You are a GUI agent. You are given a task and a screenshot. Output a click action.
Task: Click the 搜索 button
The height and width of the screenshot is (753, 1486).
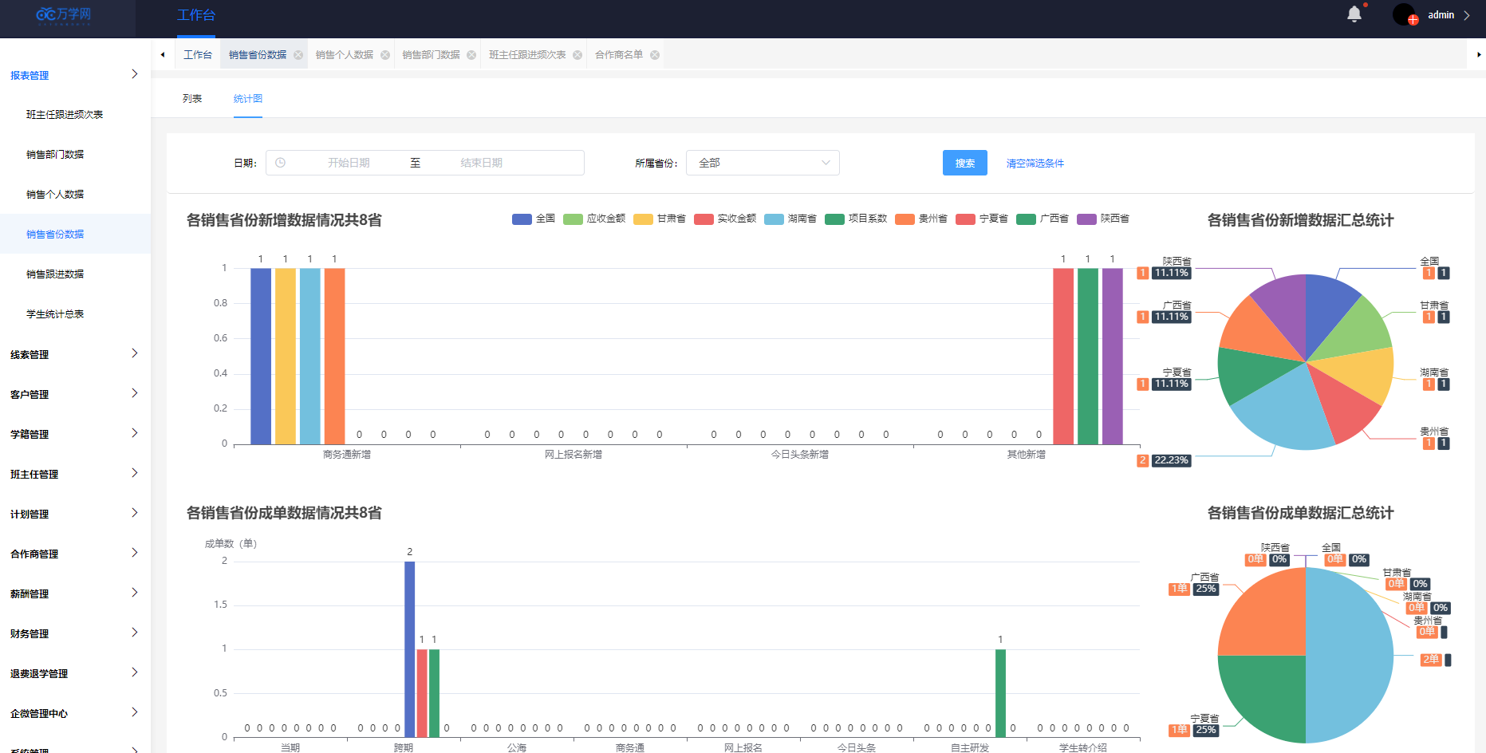964,163
